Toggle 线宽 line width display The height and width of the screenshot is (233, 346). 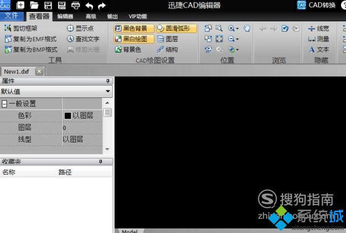click(319, 28)
